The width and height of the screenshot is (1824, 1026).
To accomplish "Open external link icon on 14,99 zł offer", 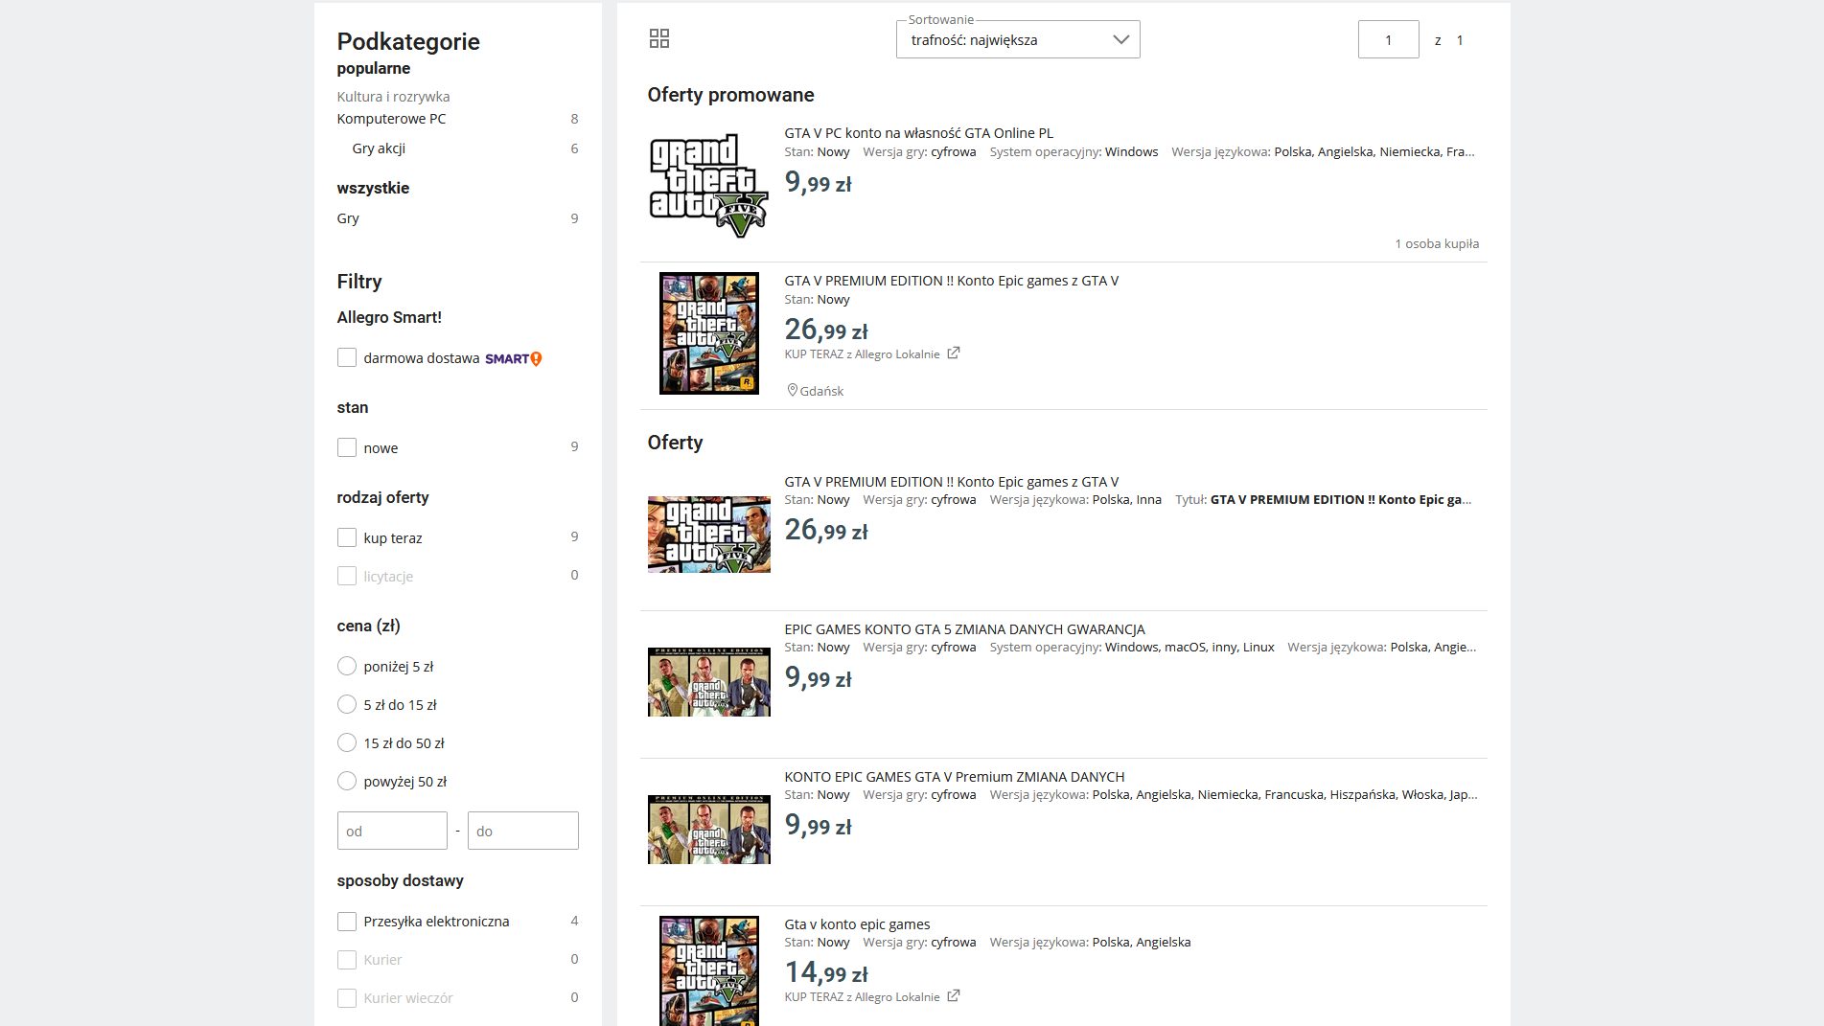I will 954,996.
